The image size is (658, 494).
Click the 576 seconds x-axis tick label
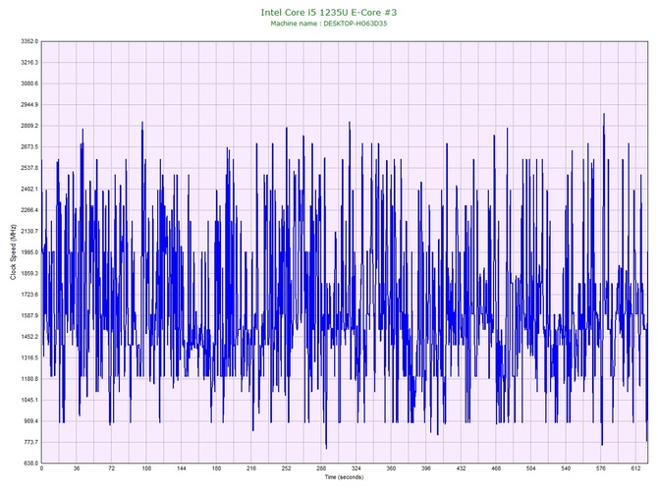[601, 468]
